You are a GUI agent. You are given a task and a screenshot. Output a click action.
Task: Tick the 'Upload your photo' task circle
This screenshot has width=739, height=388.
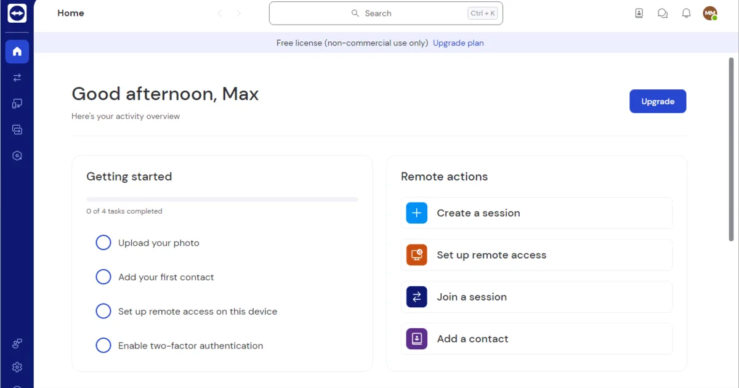pos(103,243)
